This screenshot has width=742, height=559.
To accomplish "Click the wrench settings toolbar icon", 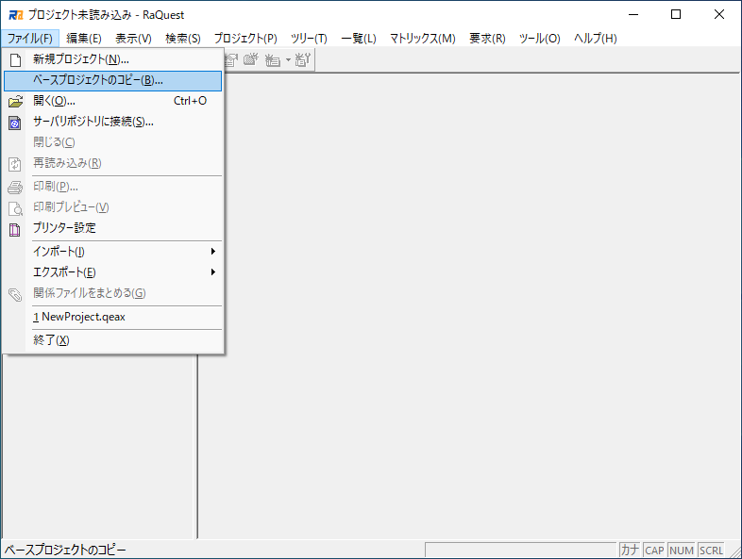I will (303, 59).
